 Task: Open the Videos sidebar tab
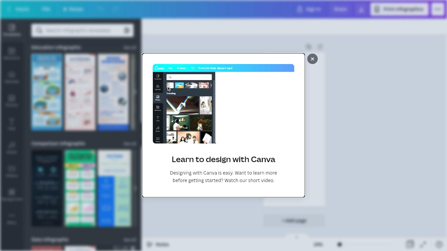(x=12, y=171)
